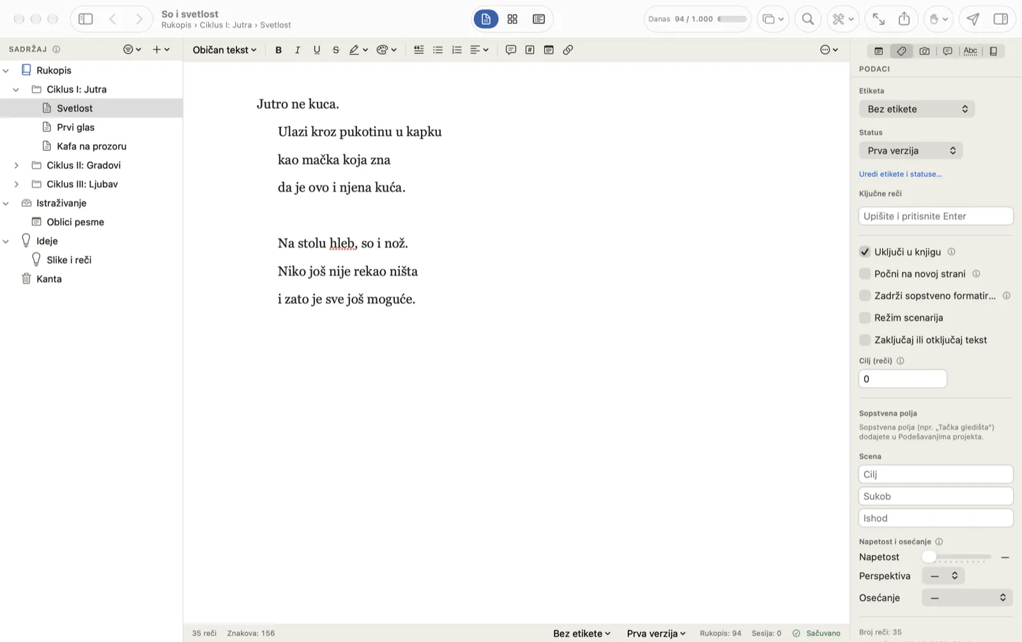Adjust the Napetost slider

click(x=957, y=557)
